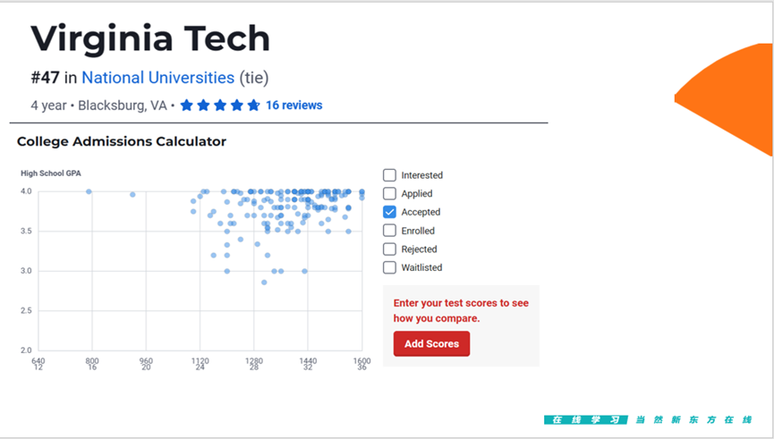
Task: Click the lowest GPA data point below 3.0
Action: click(x=264, y=283)
